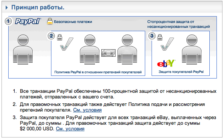Click the number 3 step badge
This screenshot has height=139, width=224.
[152, 36]
